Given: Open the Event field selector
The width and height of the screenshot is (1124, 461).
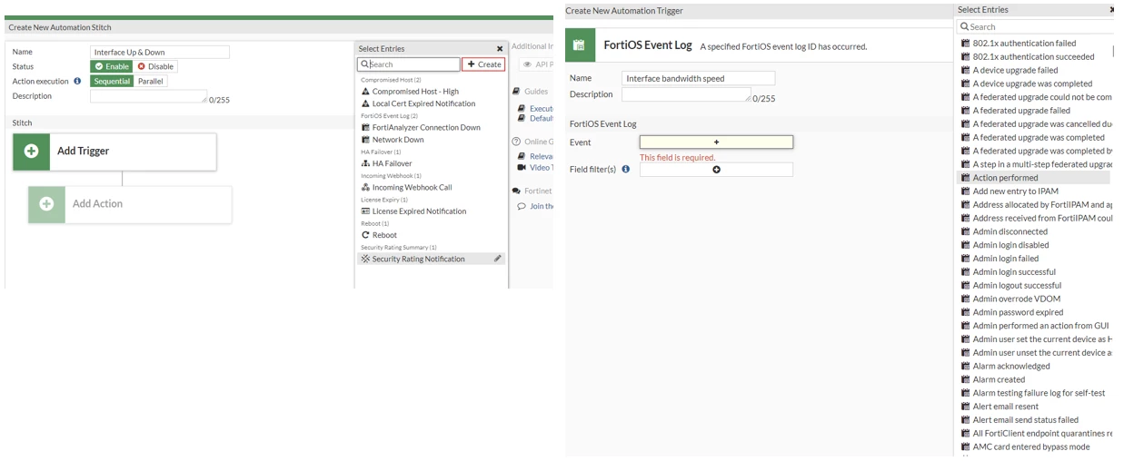Looking at the screenshot, I should tap(716, 142).
